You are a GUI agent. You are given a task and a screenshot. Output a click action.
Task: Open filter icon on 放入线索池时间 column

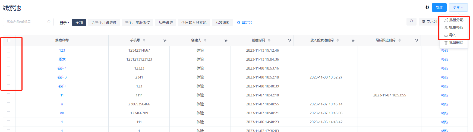[x=353, y=40]
